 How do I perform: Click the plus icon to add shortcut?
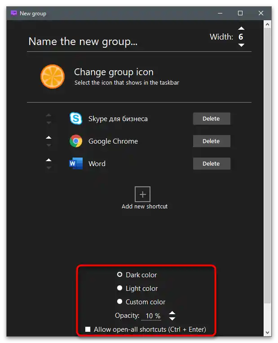click(x=142, y=194)
